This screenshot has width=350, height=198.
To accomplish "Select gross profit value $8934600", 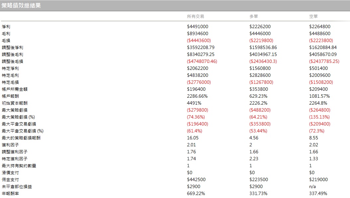I will click(198, 33).
